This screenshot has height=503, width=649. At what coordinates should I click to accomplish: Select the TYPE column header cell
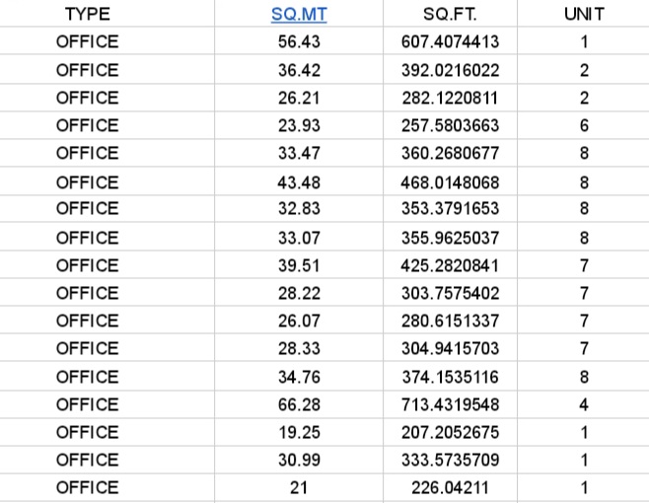pyautogui.click(x=88, y=15)
